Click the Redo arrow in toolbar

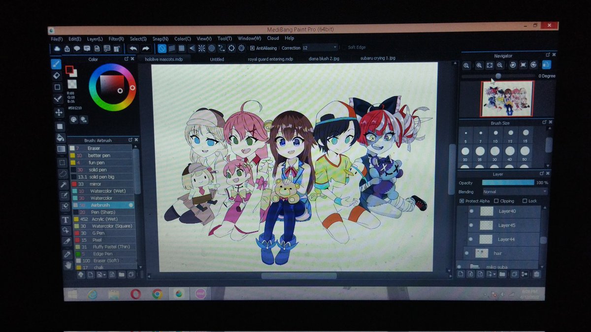point(146,48)
